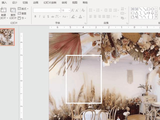The height and width of the screenshot is (120, 160).
Task: Increase list indent level
Action: pos(110,10)
